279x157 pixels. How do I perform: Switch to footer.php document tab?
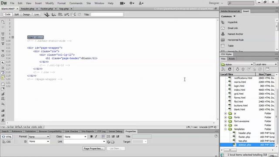[47, 9]
